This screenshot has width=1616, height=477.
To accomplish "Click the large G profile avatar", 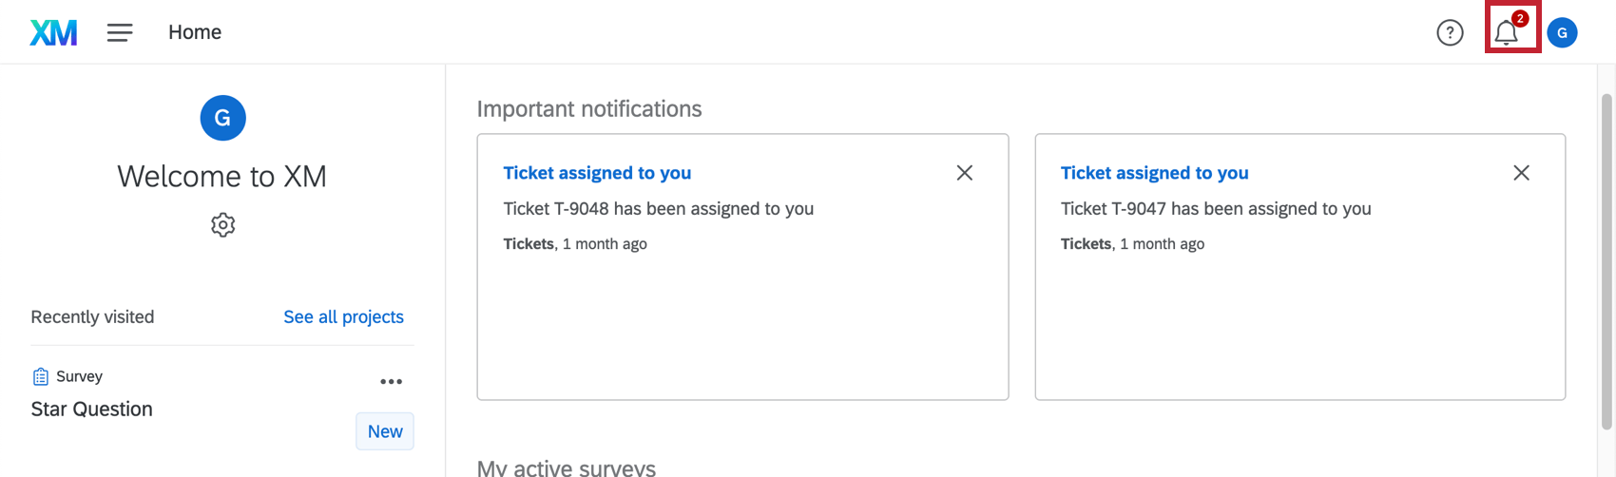I will 222,118.
